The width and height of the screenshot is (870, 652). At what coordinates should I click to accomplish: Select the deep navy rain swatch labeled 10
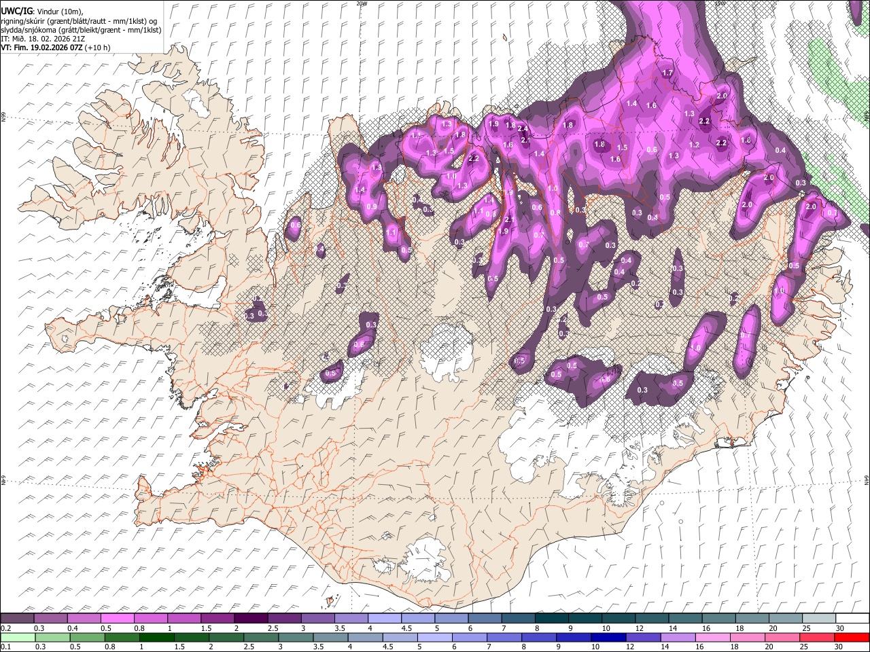(x=608, y=637)
